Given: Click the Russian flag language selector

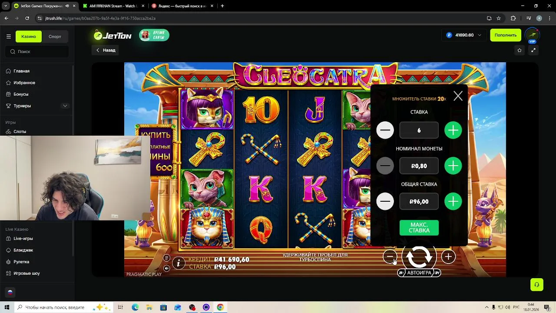Looking at the screenshot, I should pyautogui.click(x=10, y=292).
